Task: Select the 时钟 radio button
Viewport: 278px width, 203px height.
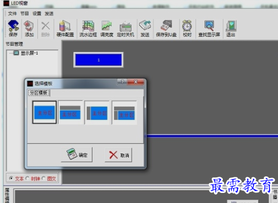Action: pos(27,178)
